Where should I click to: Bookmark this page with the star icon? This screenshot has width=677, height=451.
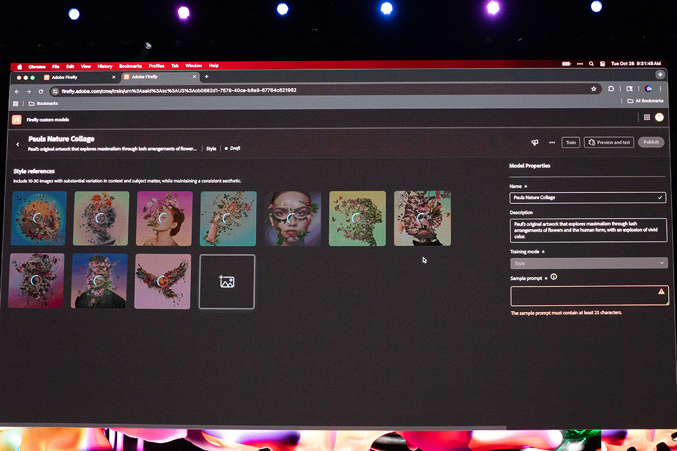[594, 89]
